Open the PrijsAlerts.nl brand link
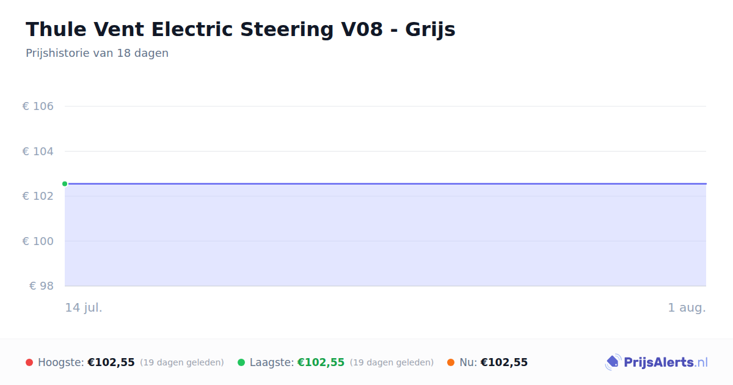The width and height of the screenshot is (733, 385). click(657, 362)
